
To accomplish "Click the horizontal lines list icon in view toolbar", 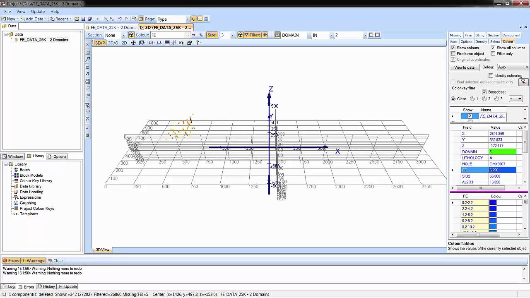I will tap(167, 43).
